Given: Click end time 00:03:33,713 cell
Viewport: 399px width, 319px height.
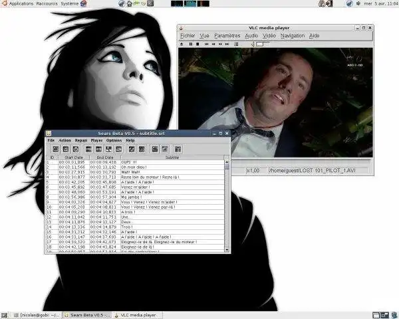Looking at the screenshot, I should [x=105, y=177].
